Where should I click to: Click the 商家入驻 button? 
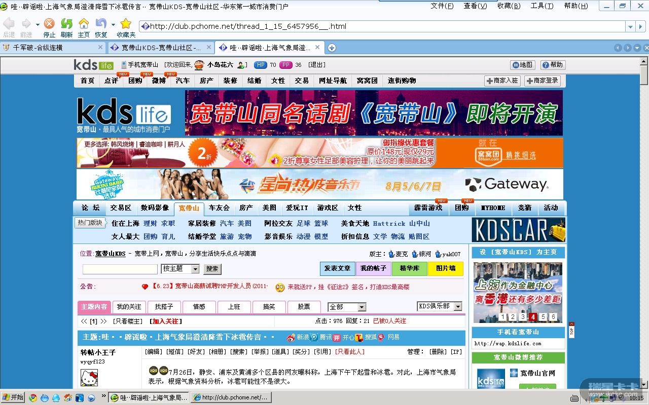(x=502, y=80)
